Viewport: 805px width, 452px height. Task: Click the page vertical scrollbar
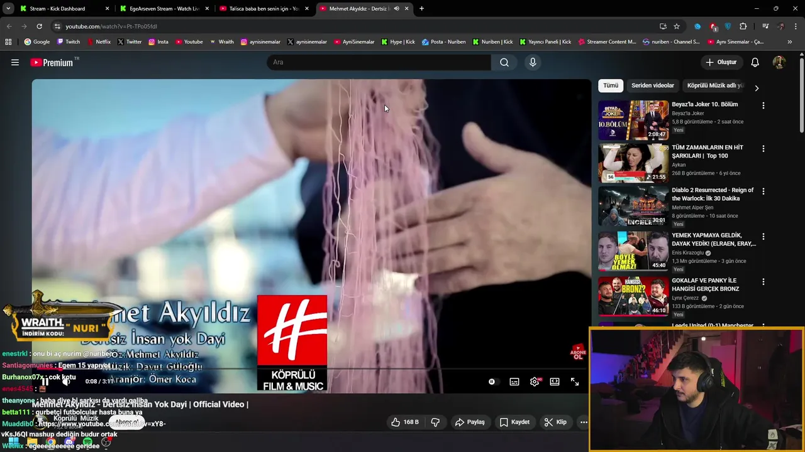pyautogui.click(x=802, y=94)
